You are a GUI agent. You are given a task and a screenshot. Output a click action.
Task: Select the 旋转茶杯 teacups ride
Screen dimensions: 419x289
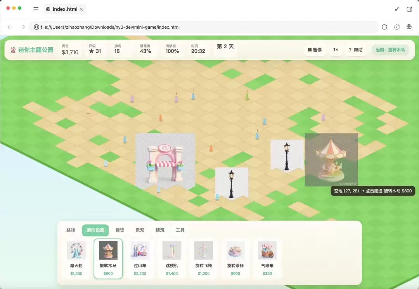tap(235, 259)
